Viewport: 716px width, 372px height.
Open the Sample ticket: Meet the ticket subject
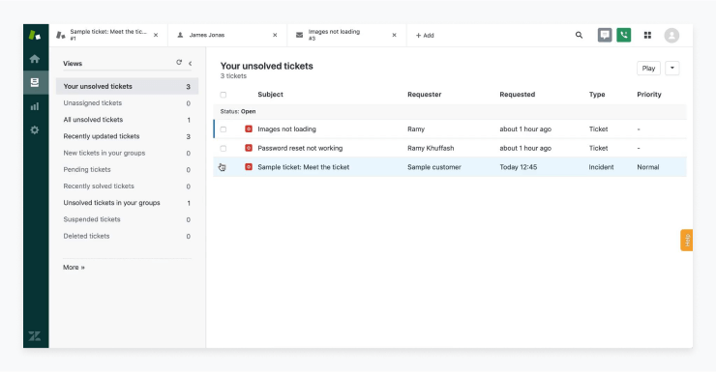pos(303,167)
